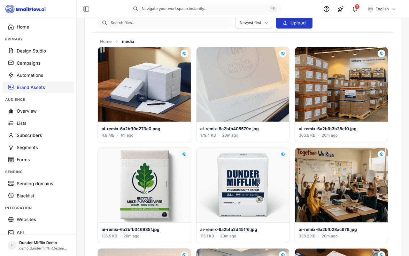Open embossed Dunder Mifflin paper thumbnail

[243, 84]
